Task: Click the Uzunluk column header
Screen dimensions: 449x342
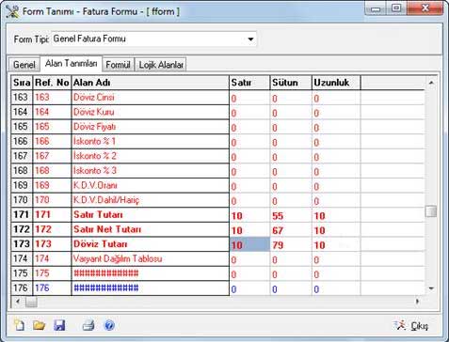Action: [336, 83]
